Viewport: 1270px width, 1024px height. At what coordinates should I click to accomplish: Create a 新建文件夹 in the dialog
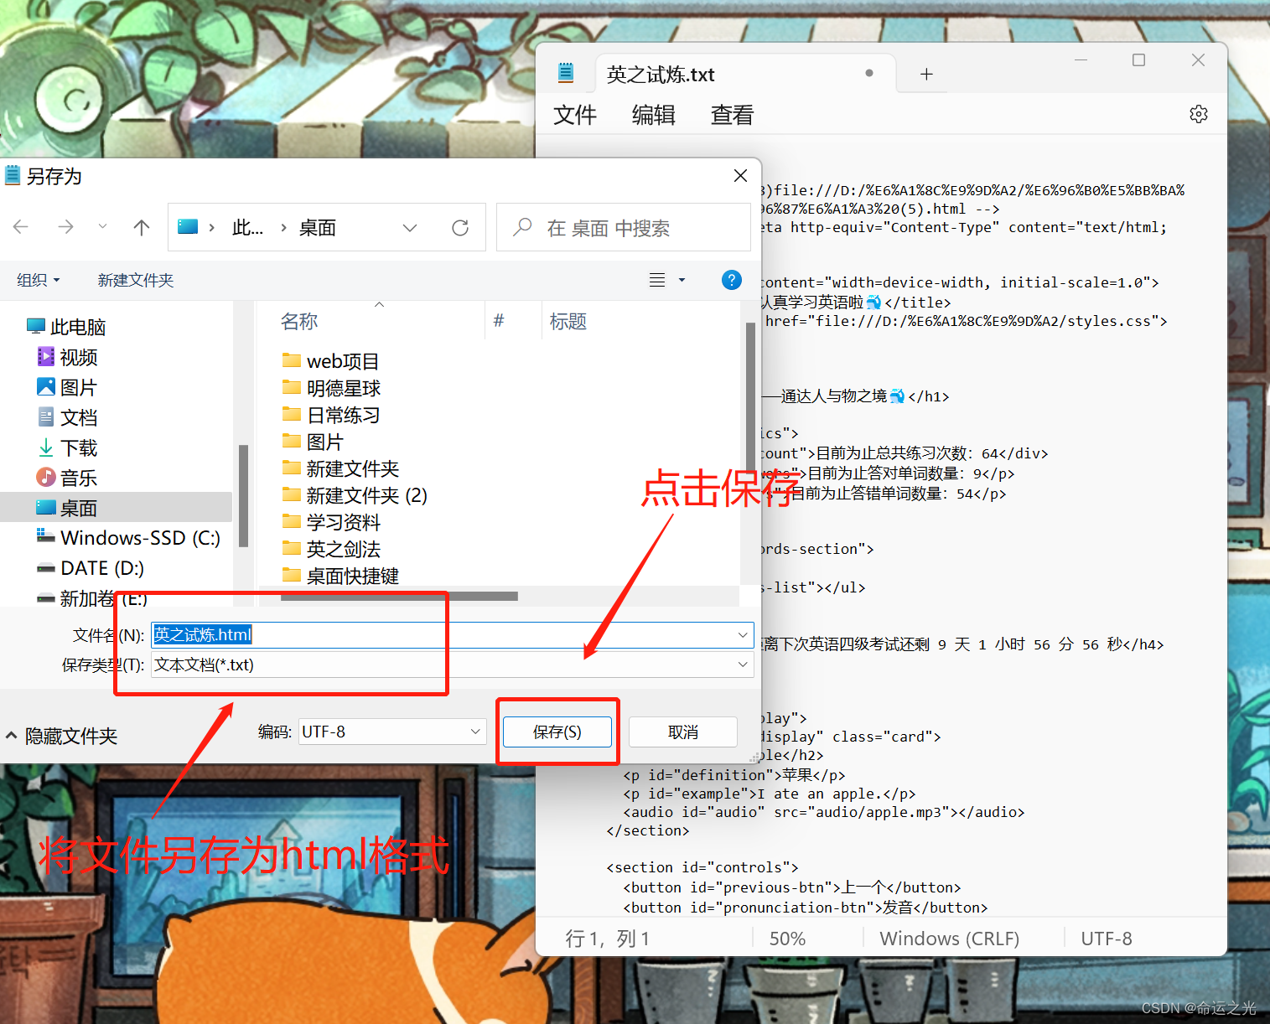135,280
